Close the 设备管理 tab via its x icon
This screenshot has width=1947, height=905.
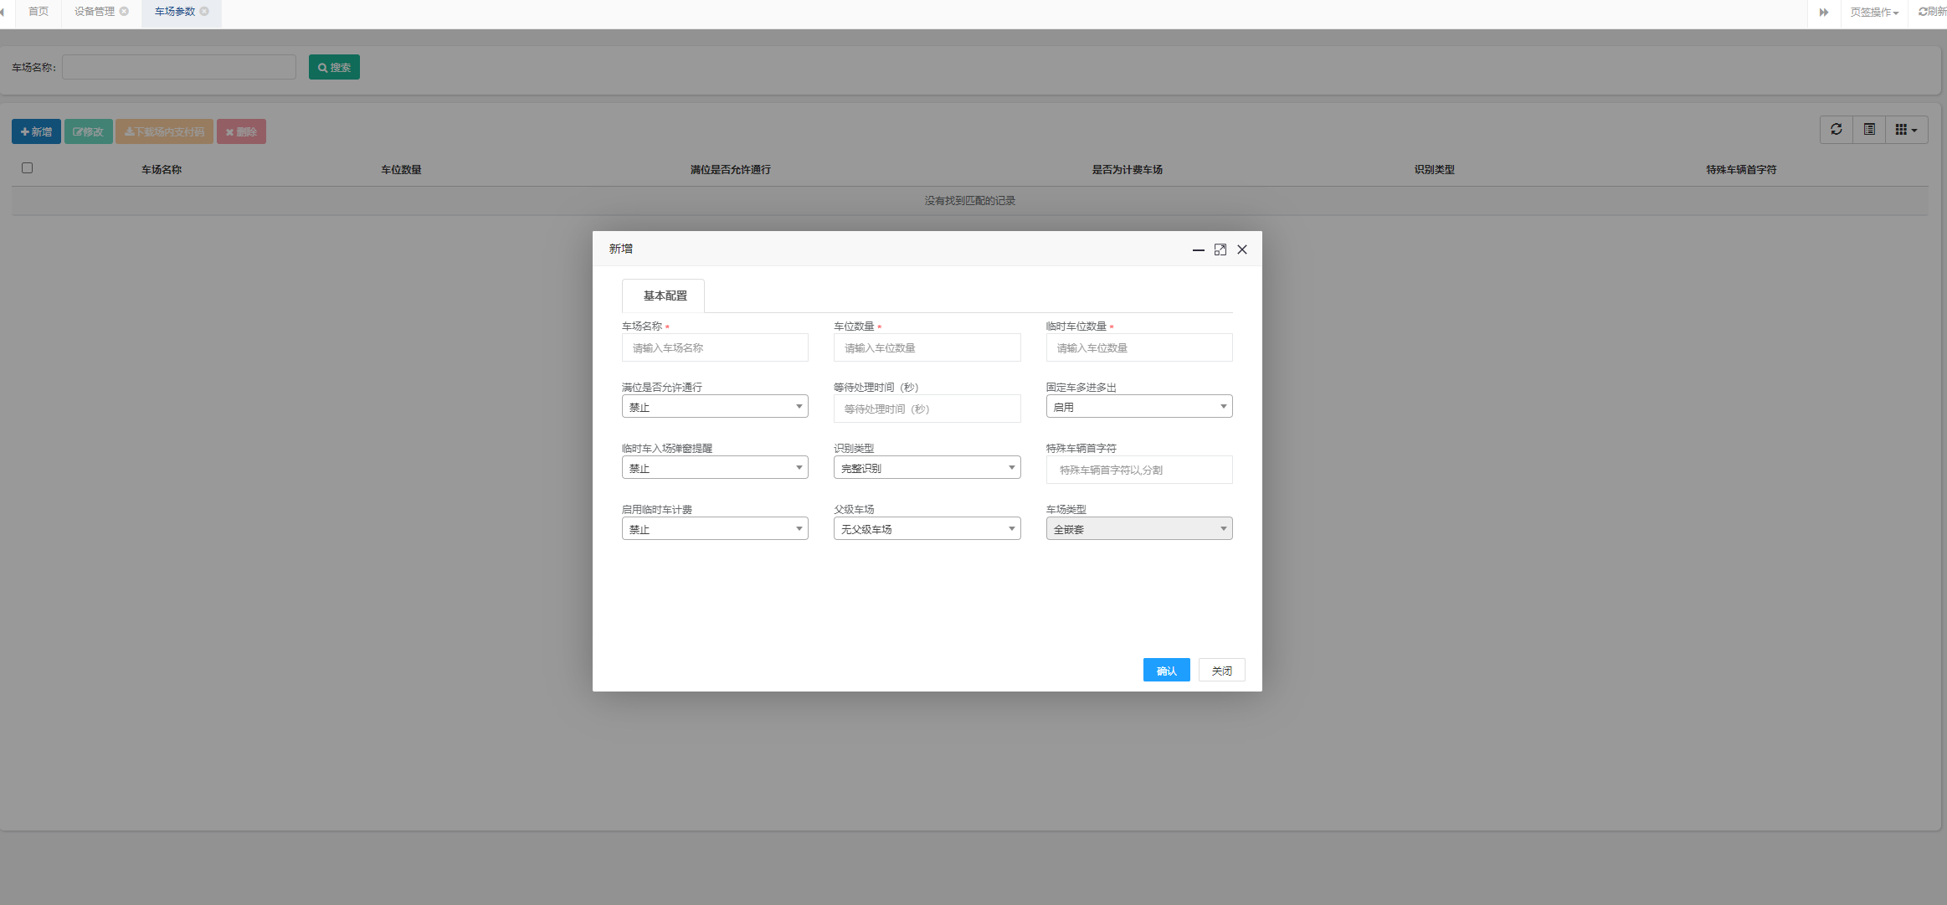(x=125, y=12)
